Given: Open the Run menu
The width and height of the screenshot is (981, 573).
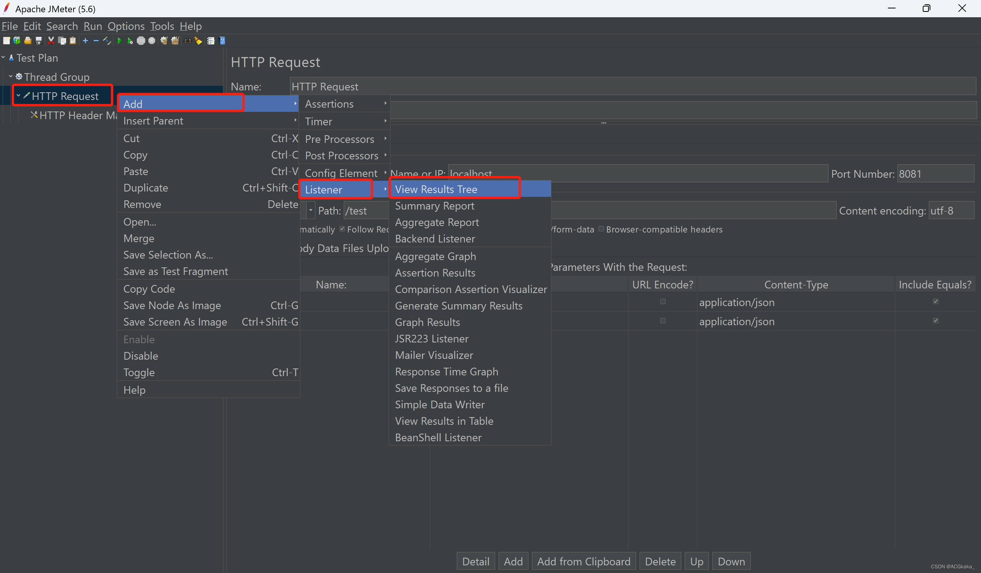Looking at the screenshot, I should (x=93, y=26).
